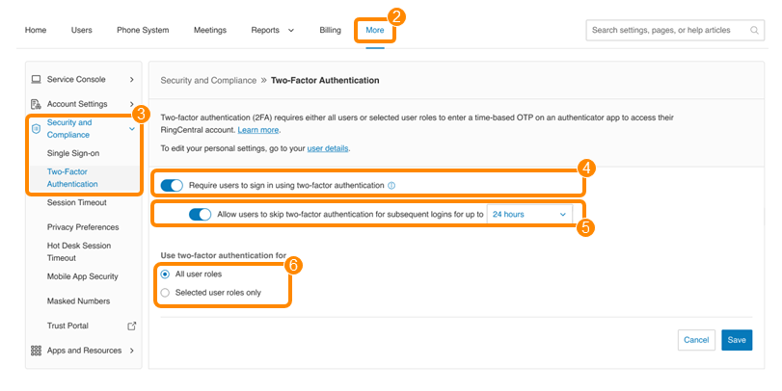Go to the Phone System tab
This screenshot has width=782, height=391.
(x=143, y=30)
